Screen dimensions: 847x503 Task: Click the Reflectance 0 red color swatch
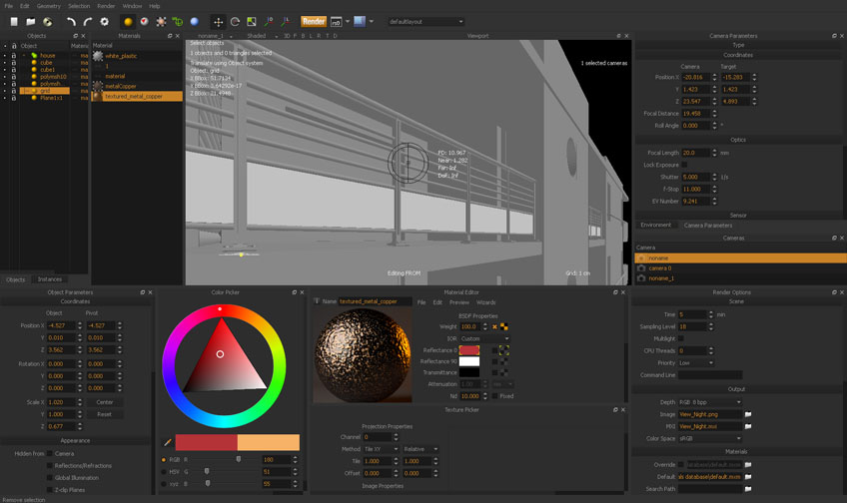(469, 350)
